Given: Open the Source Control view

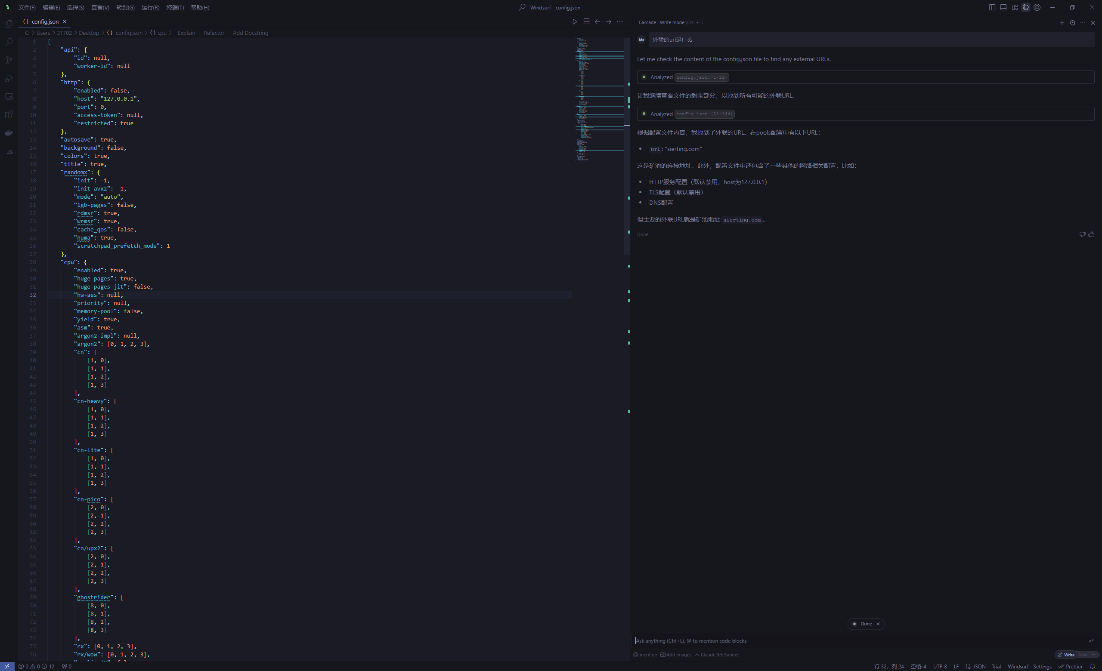Looking at the screenshot, I should point(9,60).
